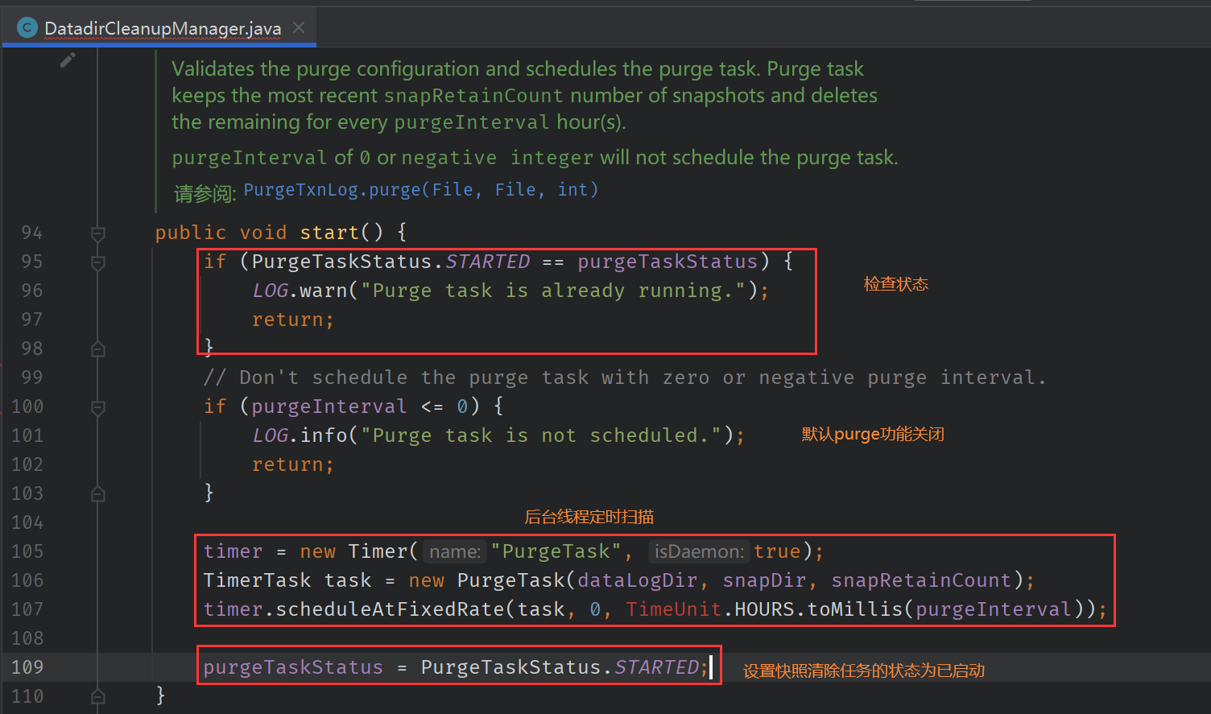Select line number 94 in the gutter
This screenshot has height=714, width=1211.
click(x=32, y=233)
